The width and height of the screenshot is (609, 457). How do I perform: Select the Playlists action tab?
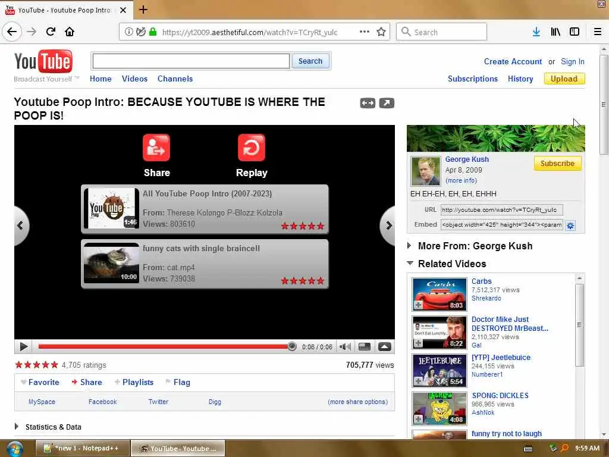[134, 383]
